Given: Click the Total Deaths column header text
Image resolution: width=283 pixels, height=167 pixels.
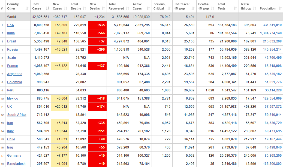Looking at the screenshot, I should (x=76, y=6).
